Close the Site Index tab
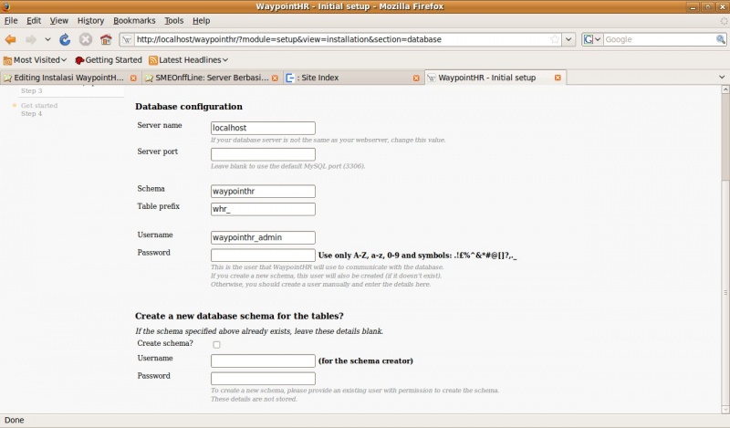Screen dimensions: 730x428 [x=415, y=78]
